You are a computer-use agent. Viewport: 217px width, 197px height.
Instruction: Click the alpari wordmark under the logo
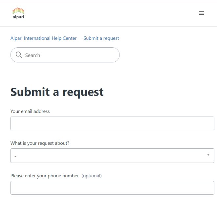point(18,17)
